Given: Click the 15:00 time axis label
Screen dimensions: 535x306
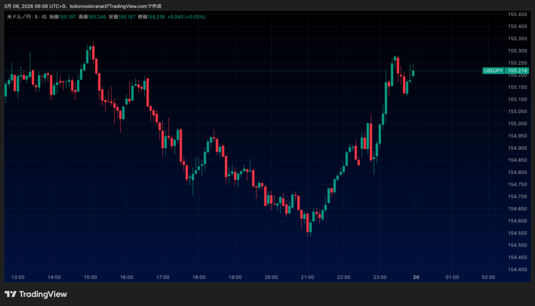Looking at the screenshot, I should [90, 277].
